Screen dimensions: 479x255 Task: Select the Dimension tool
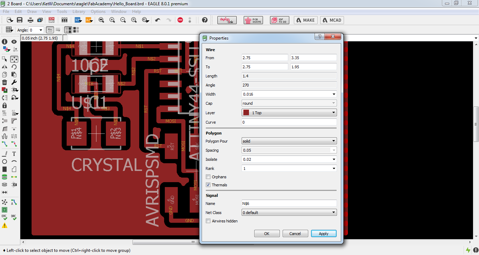[5, 192]
